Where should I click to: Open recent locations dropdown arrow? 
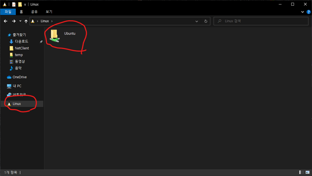(x=20, y=21)
